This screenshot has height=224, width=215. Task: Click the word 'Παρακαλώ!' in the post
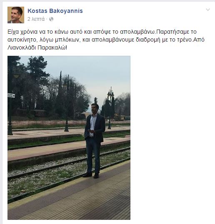[52, 48]
